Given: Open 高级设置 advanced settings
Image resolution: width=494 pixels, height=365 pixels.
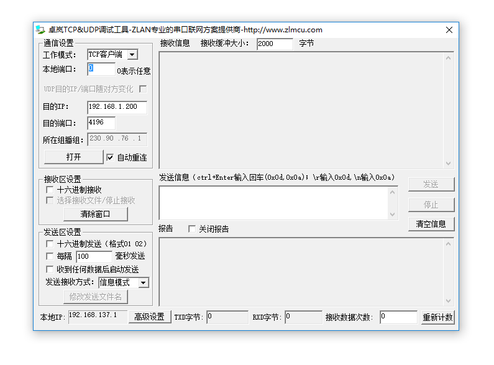Looking at the screenshot, I should [x=150, y=317].
